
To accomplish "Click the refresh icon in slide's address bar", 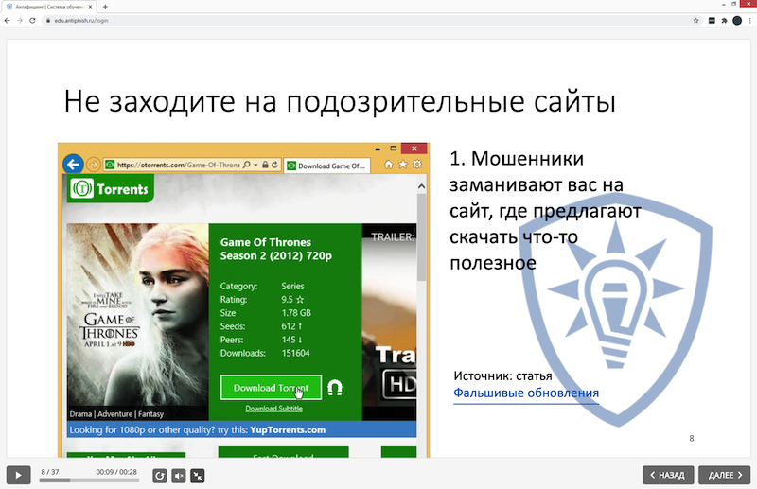I will tap(274, 165).
